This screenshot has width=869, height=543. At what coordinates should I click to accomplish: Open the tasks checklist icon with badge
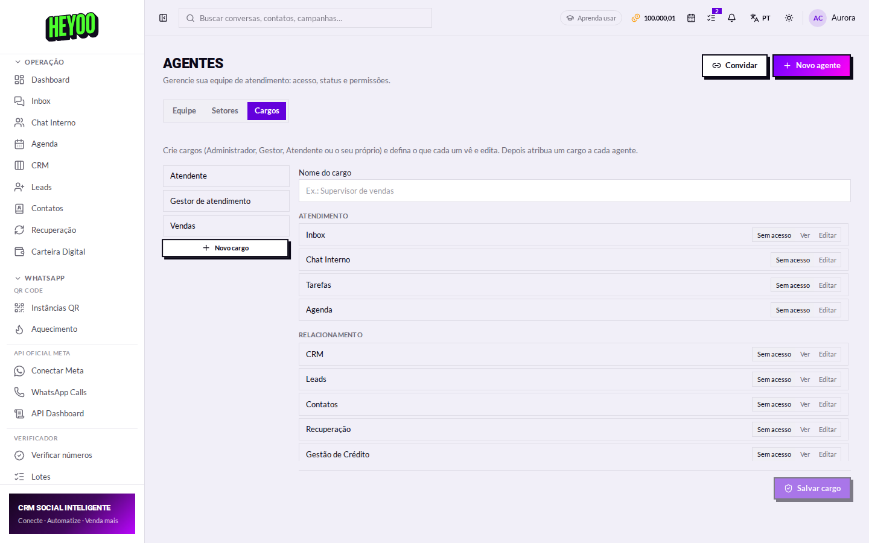coord(711,18)
